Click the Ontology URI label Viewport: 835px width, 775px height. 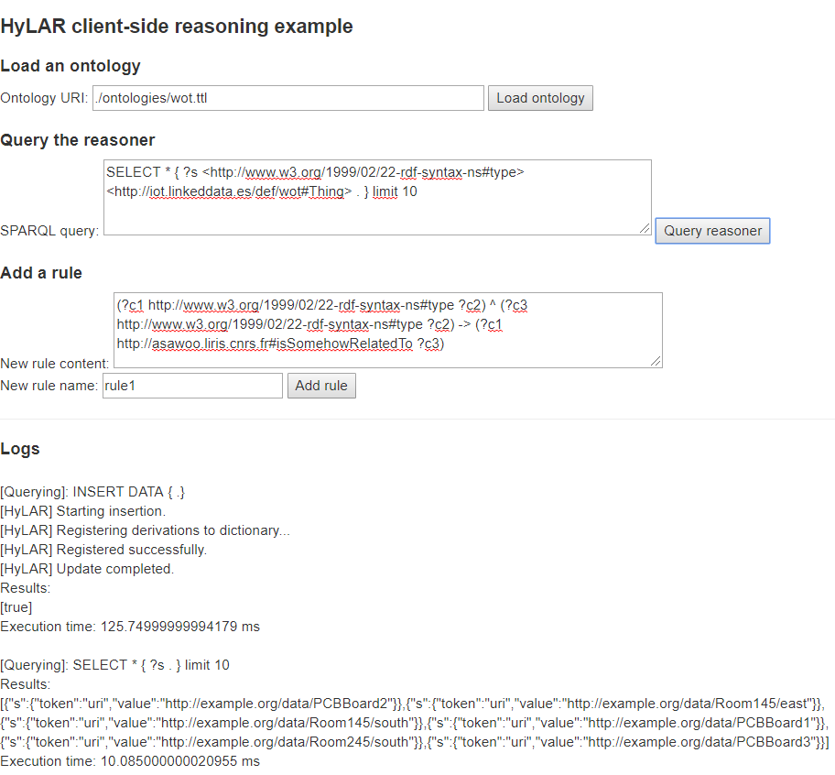45,98
